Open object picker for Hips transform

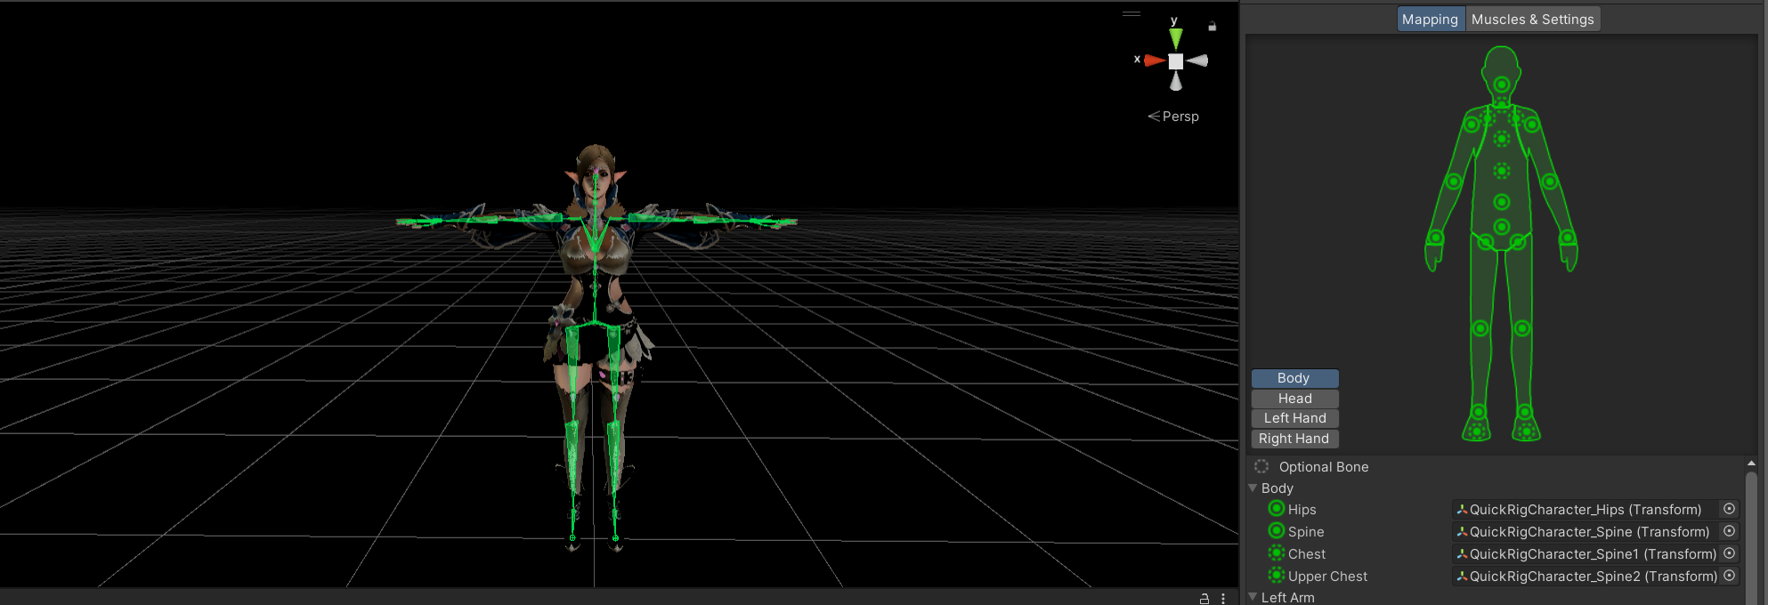tap(1729, 509)
